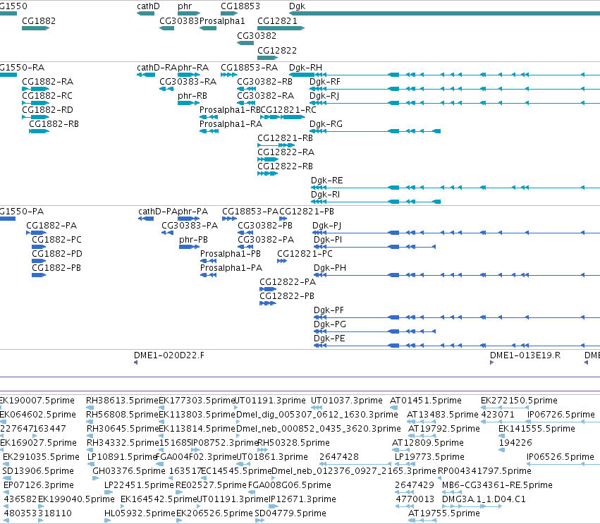Open transcript CG12822-RA
Viewport: 600px width, 524px height.
click(286, 152)
